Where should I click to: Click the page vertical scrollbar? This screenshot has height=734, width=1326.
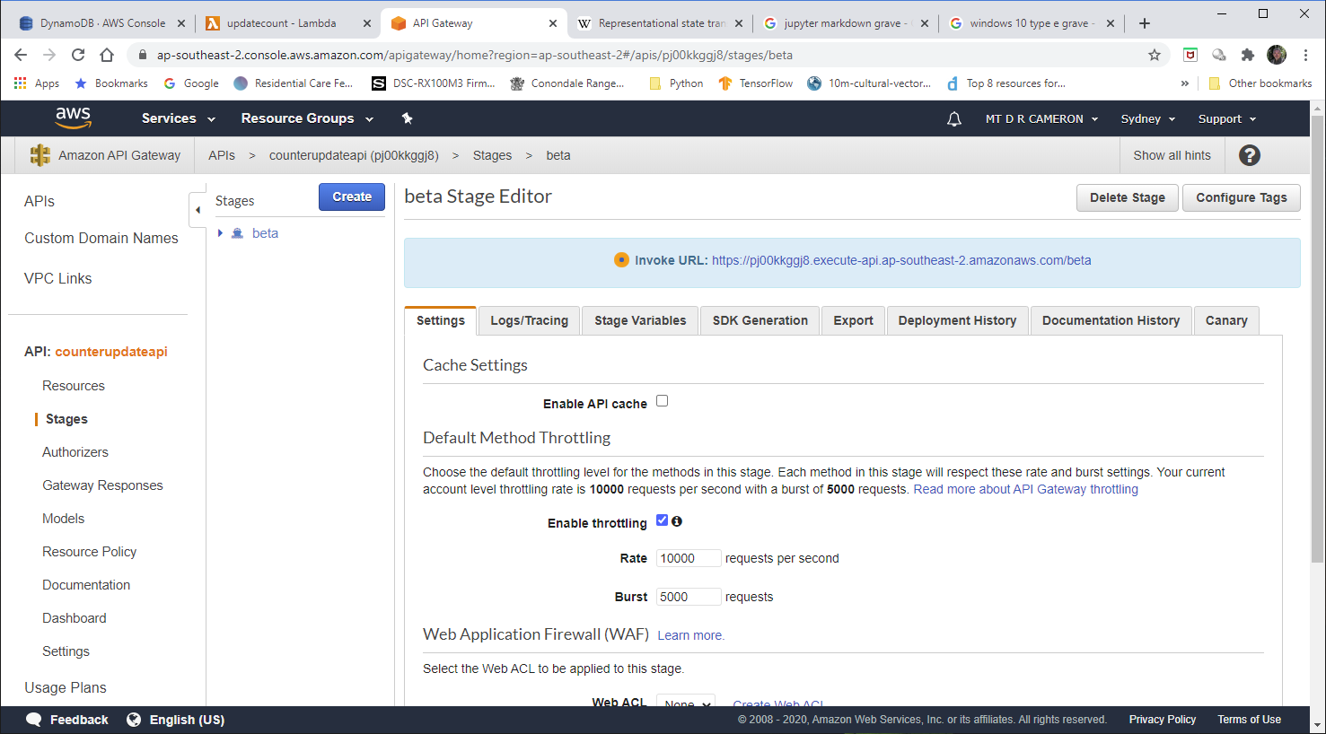(1317, 339)
